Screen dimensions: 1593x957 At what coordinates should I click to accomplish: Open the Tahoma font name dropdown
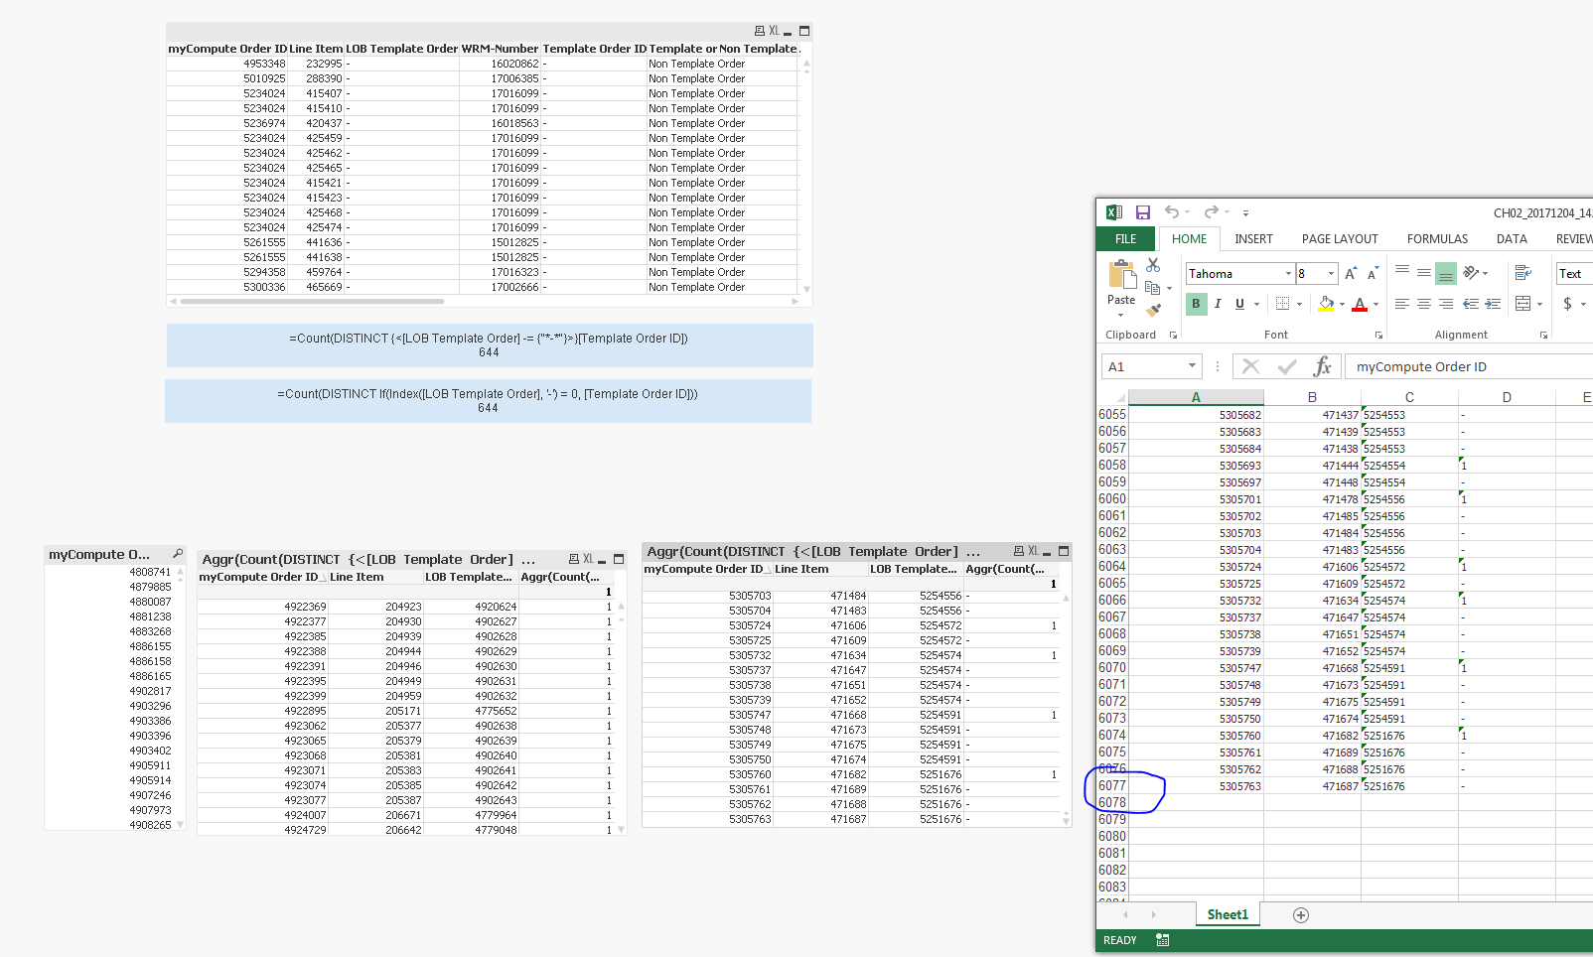point(1288,274)
